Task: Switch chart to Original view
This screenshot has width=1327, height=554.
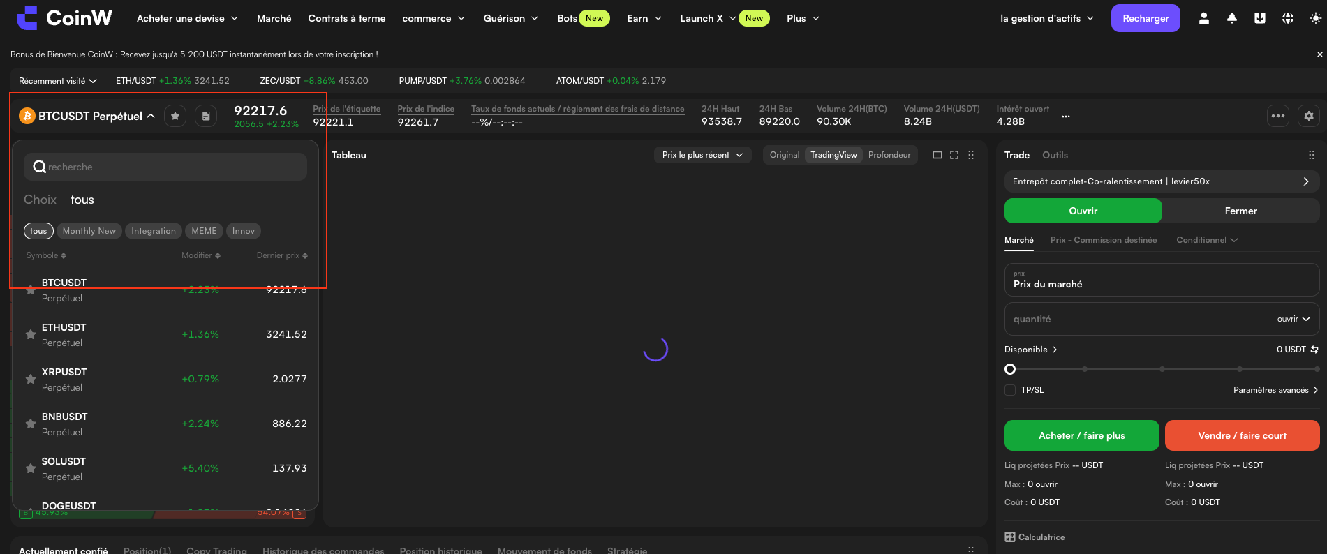Action: tap(785, 155)
